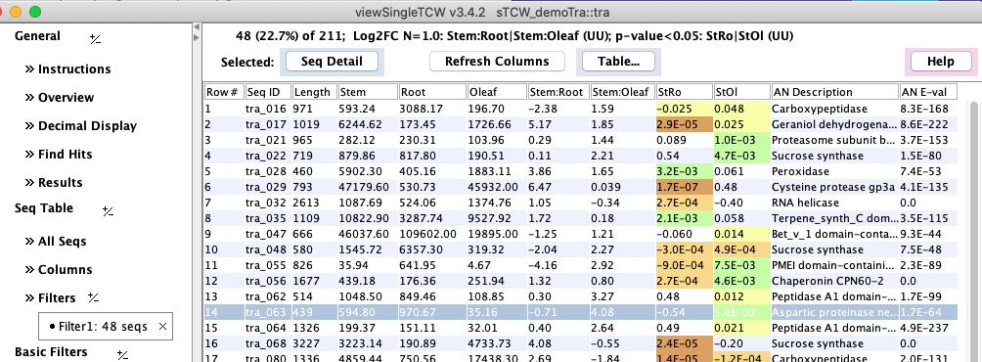Open the Table... options button
Image resolution: width=982 pixels, height=362 pixels.
pos(618,62)
